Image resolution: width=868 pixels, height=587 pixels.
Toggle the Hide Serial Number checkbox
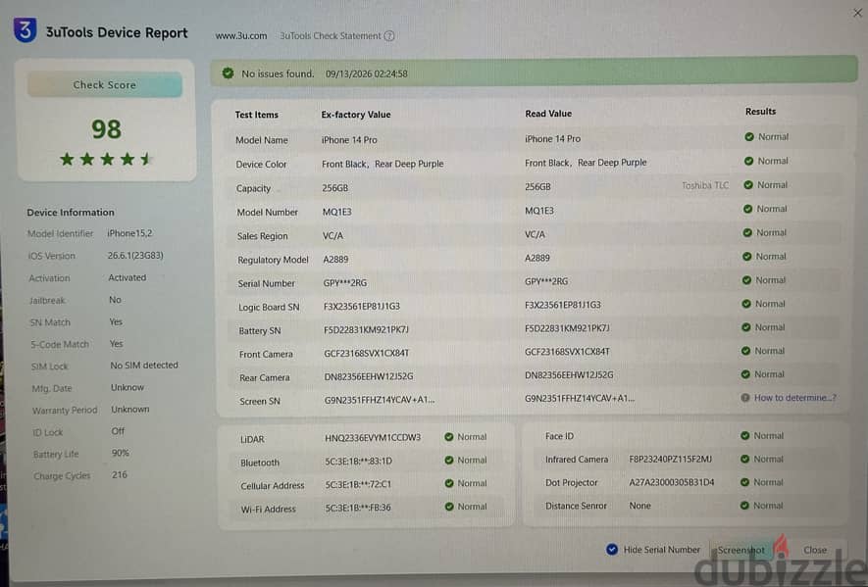click(612, 549)
